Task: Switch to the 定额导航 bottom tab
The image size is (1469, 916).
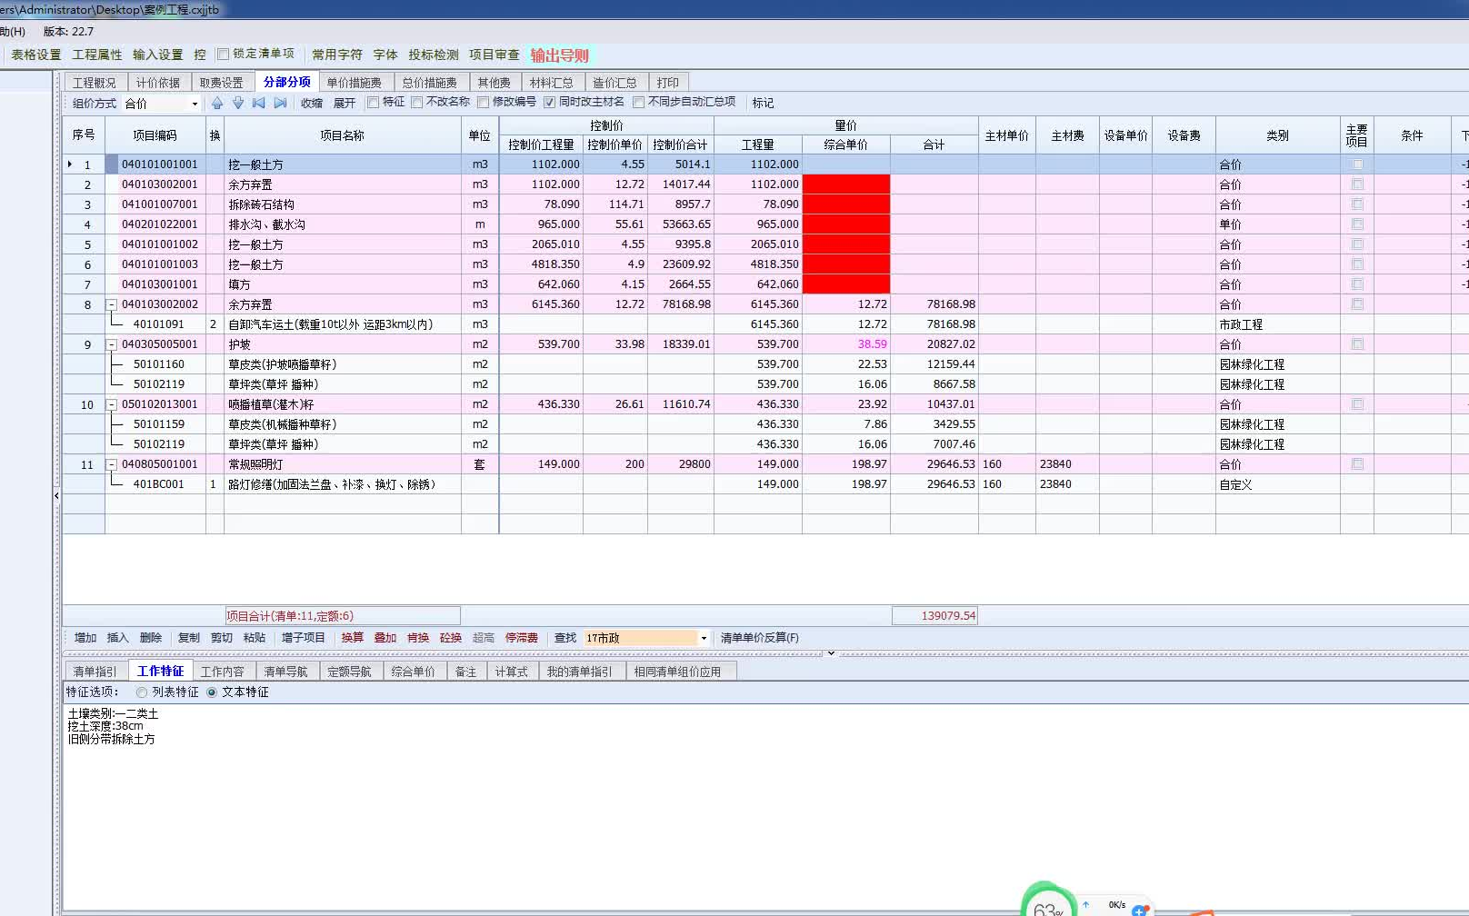Action: pos(350,672)
